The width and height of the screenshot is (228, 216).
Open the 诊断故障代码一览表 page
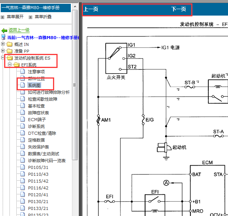(x=47, y=161)
